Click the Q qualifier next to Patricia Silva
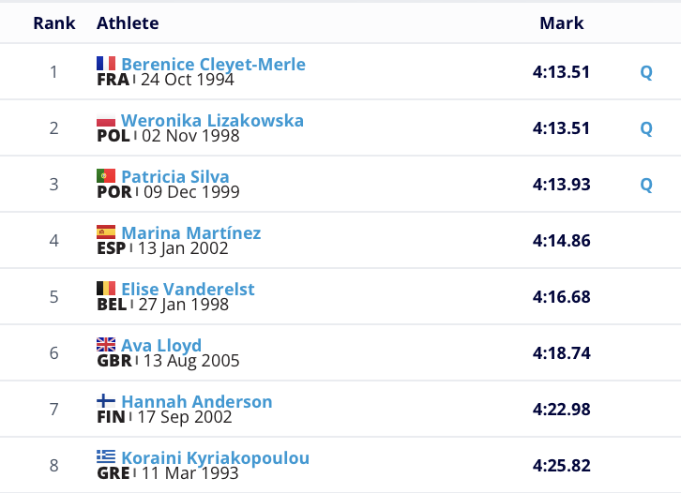681x493 pixels. [646, 185]
